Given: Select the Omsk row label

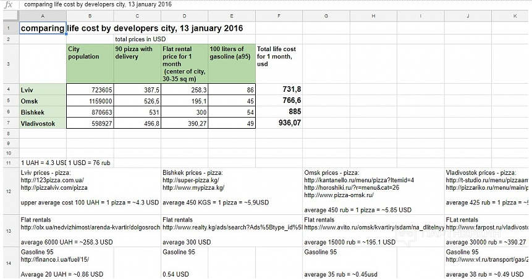Looking at the screenshot, I should 43,101.
